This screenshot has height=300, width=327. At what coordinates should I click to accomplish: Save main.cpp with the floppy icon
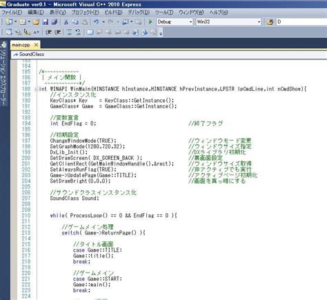click(46, 22)
